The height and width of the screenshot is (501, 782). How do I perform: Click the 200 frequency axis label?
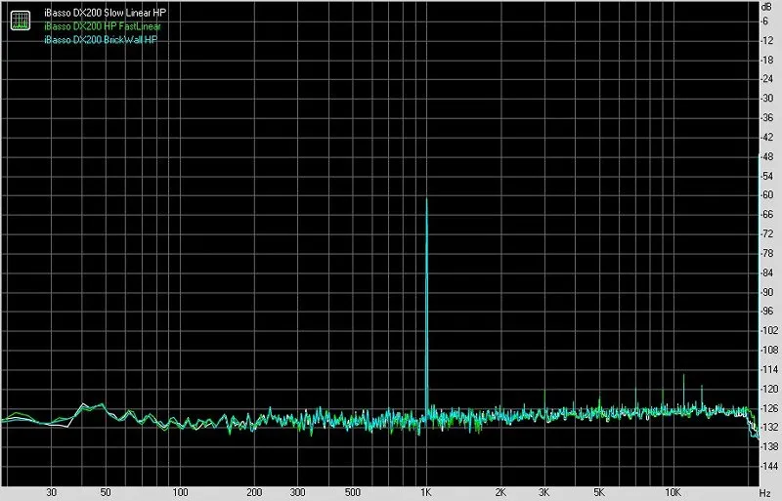coord(254,492)
